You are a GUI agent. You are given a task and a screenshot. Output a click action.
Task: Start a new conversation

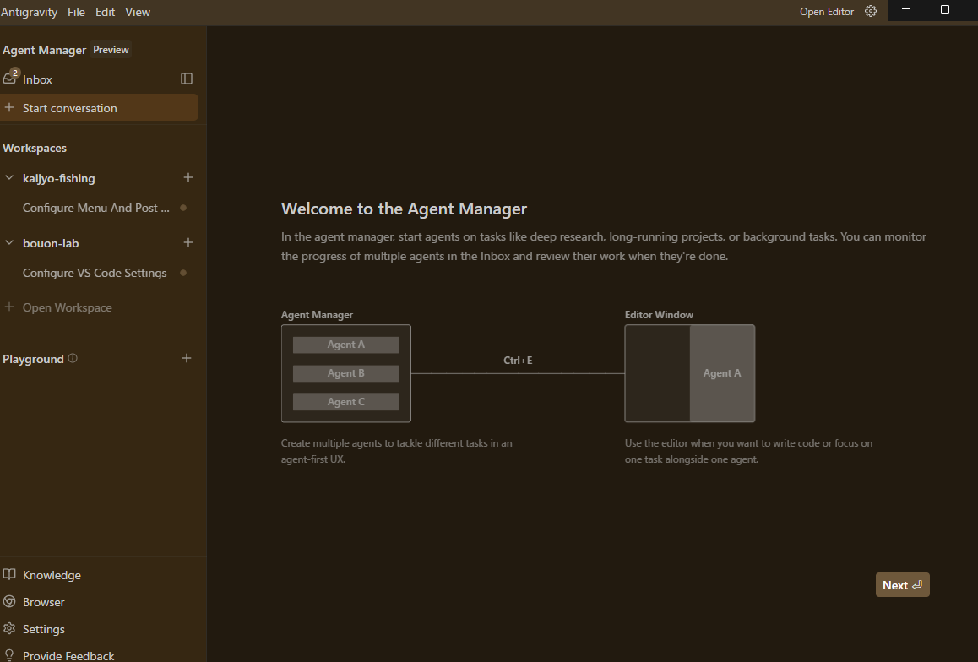point(68,107)
